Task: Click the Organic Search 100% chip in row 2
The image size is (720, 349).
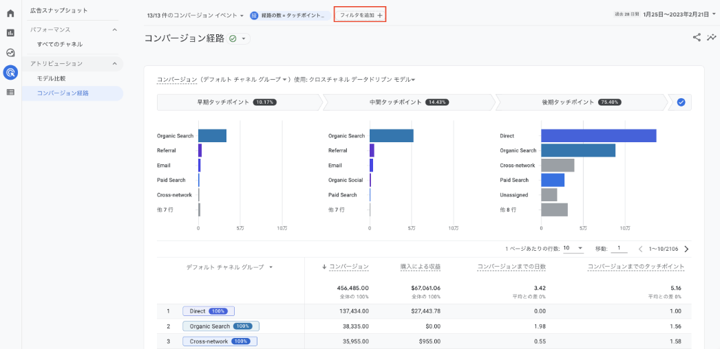Action: (x=221, y=326)
